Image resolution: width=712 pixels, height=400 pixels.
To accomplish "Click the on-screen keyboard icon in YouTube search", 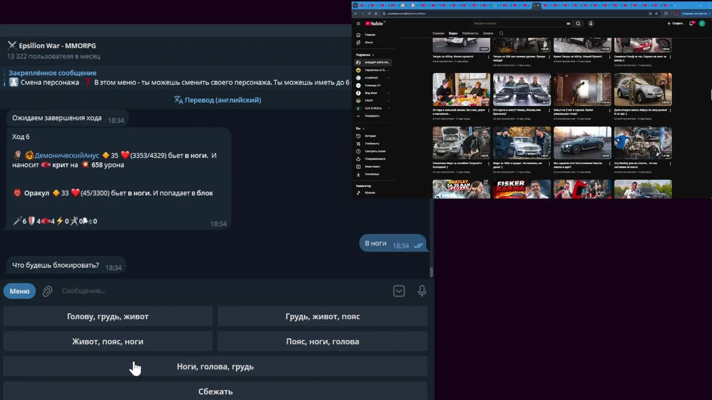I will (x=568, y=23).
